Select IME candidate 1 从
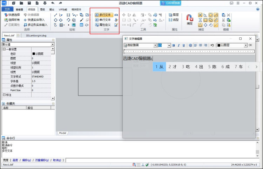 click(159, 67)
